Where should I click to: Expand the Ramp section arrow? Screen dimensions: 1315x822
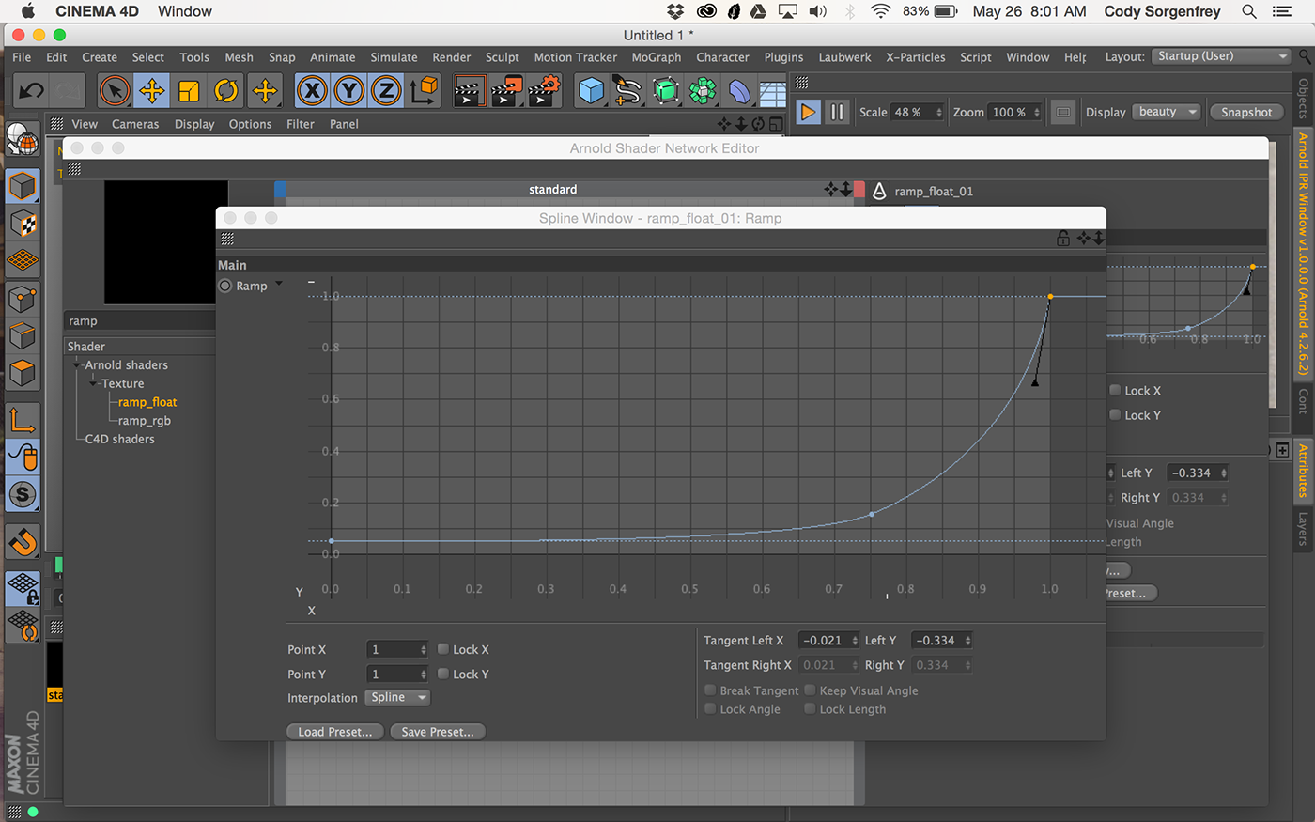coord(279,284)
